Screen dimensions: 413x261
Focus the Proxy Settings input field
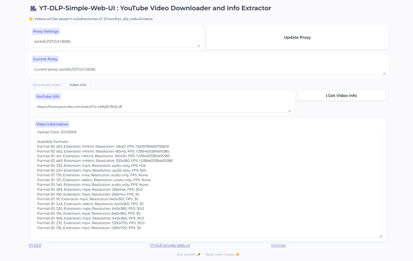click(x=116, y=42)
